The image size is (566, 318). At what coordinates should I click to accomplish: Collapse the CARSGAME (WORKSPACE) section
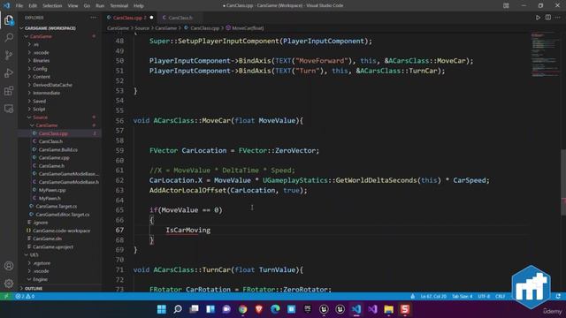[x=50, y=28]
